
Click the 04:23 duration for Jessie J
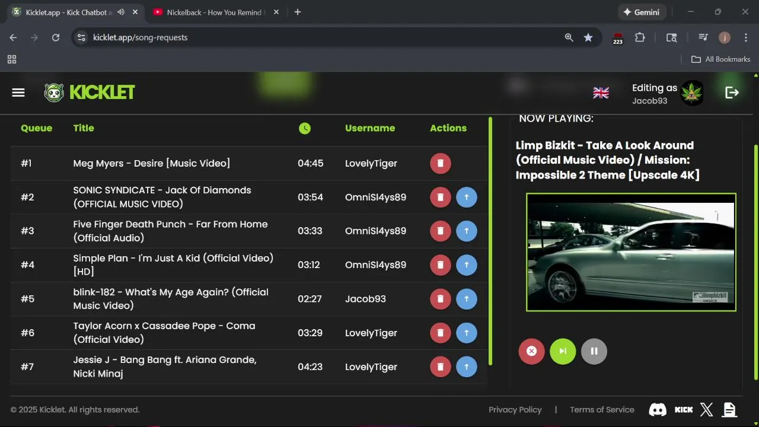pyautogui.click(x=310, y=367)
